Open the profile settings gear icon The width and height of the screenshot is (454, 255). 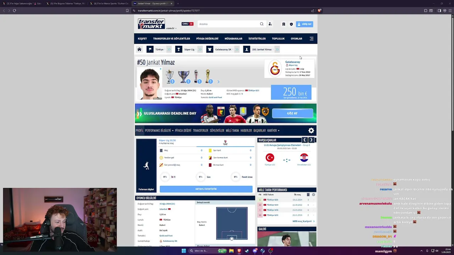click(x=311, y=130)
